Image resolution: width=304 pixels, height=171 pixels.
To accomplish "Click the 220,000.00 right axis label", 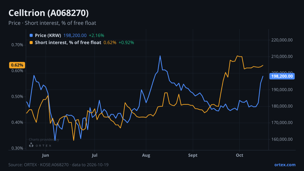I will point(282,40).
